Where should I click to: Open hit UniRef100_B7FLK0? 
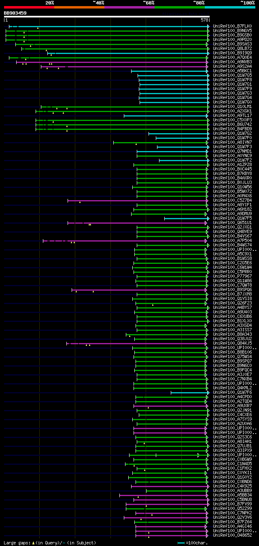[x=232, y=26]
